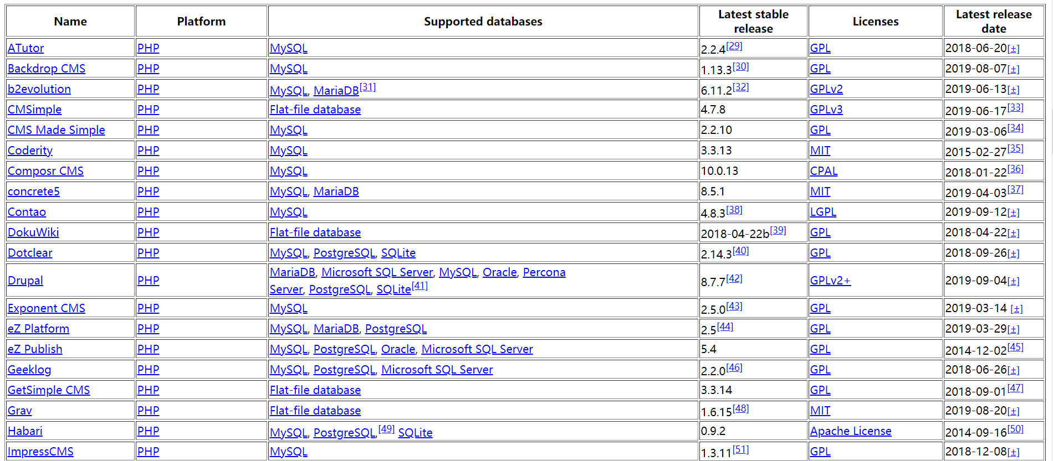Follow the Contao link
This screenshot has width=1053, height=461.
(27, 212)
